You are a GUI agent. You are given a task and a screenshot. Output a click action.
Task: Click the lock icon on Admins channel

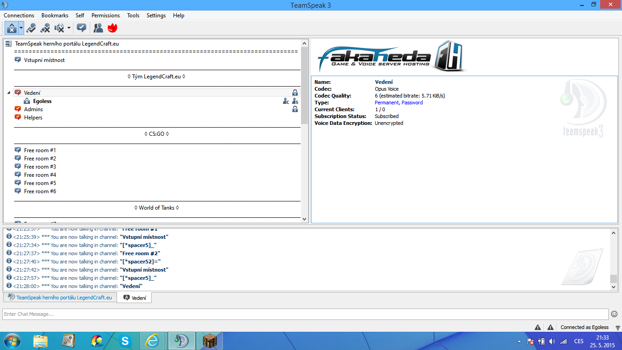click(295, 109)
